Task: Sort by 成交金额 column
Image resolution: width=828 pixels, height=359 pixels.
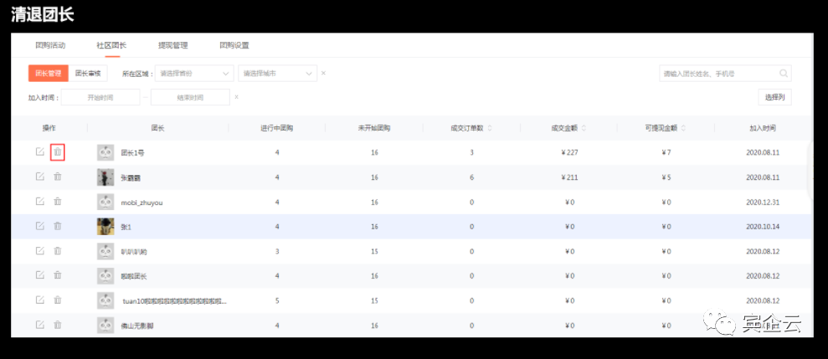Action: (x=583, y=128)
